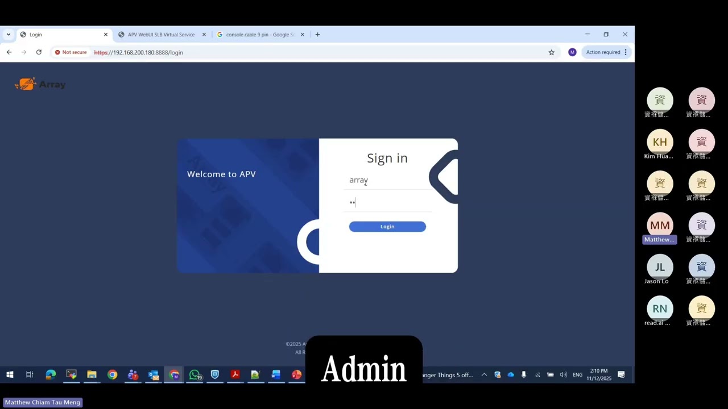Expand the tab search dropdown
The height and width of the screenshot is (409, 728).
[x=8, y=35]
